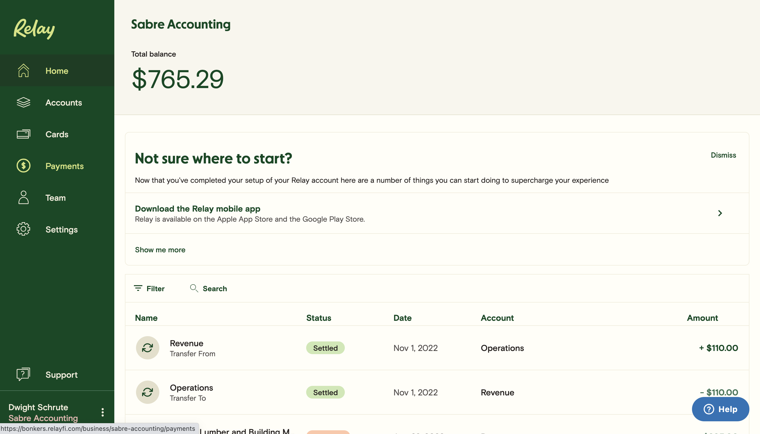Open Download the Relay mobile app link
This screenshot has height=434, width=760.
coord(197,209)
